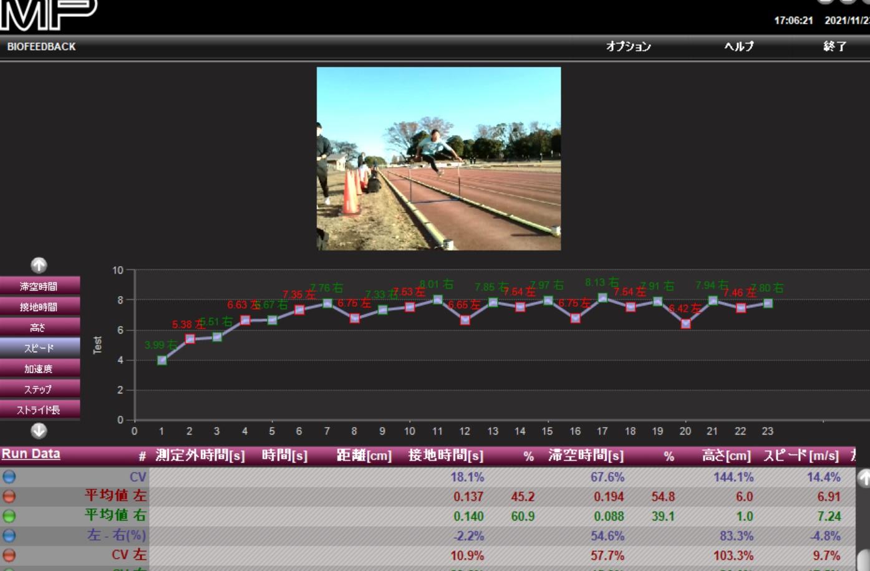This screenshot has height=571, width=870.
Task: Select the 接地時間 graph parameter
Action: click(x=39, y=307)
